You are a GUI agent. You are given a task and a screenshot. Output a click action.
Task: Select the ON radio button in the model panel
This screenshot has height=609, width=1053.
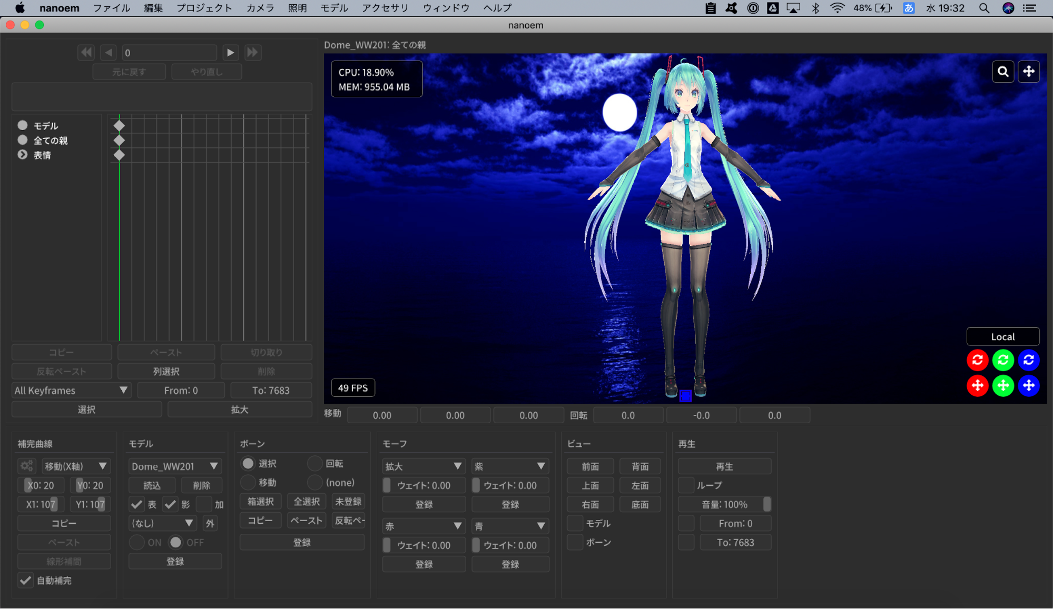(137, 543)
